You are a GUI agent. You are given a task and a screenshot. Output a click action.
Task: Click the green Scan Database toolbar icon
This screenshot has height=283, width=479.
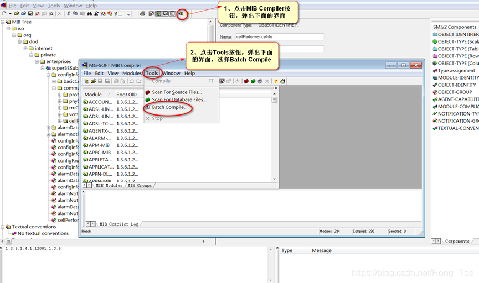point(253,81)
